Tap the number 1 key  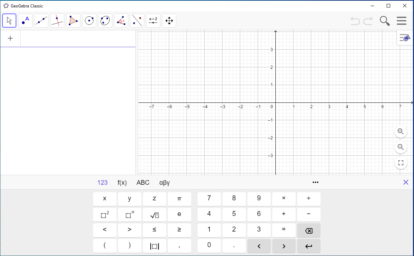point(209,230)
